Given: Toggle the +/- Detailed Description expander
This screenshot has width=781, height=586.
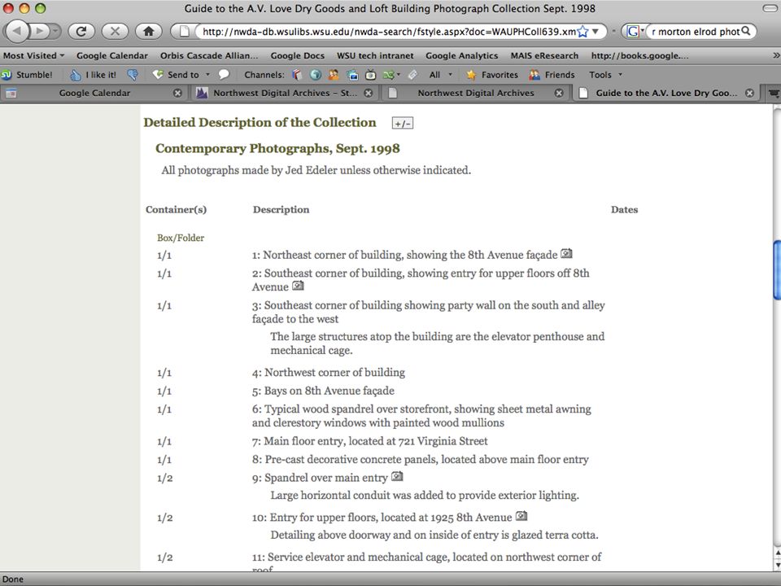Looking at the screenshot, I should [x=403, y=123].
